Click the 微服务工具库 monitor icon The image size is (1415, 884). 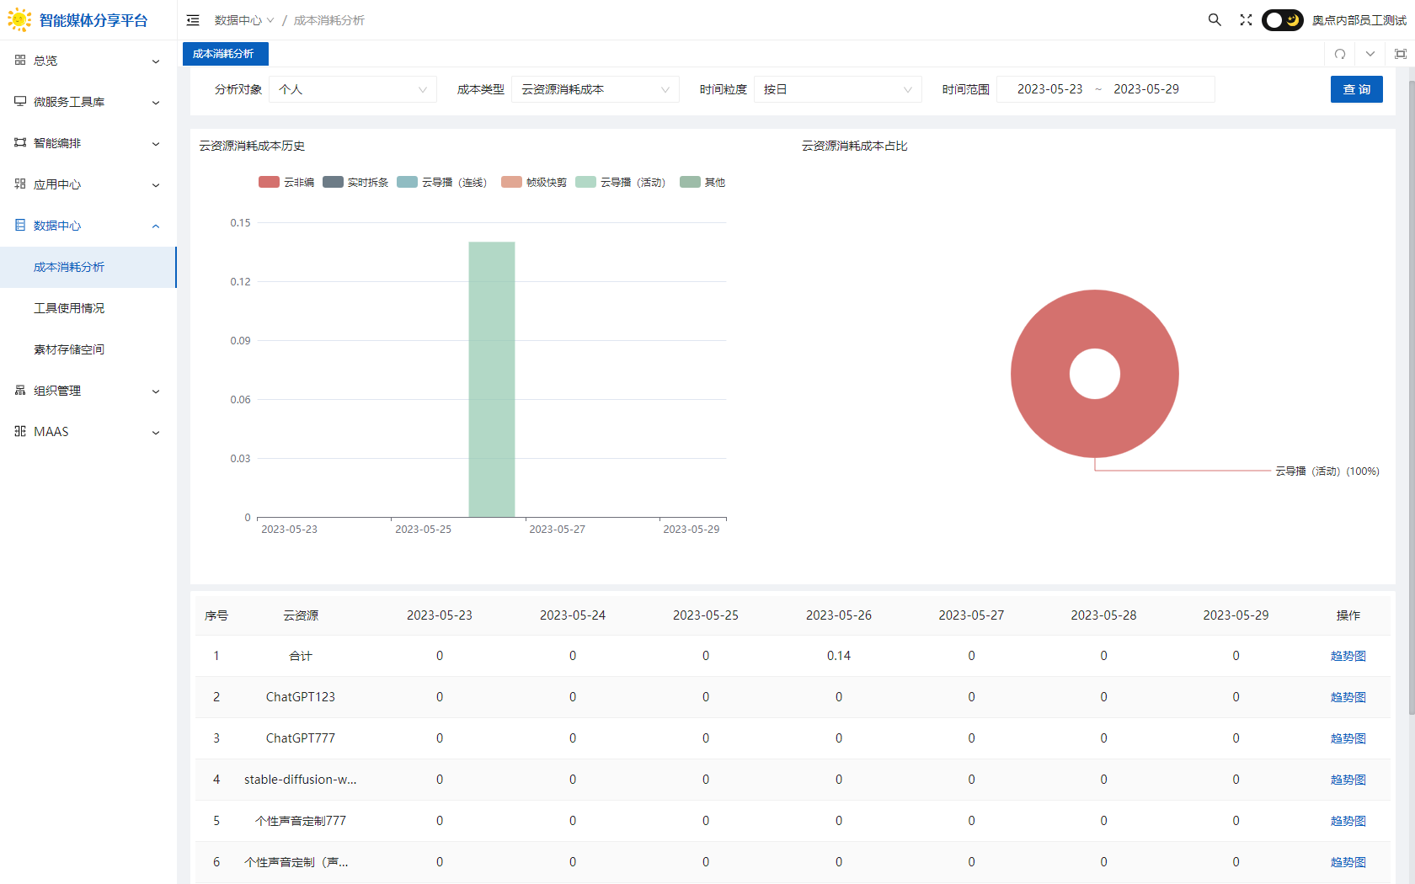tap(20, 101)
